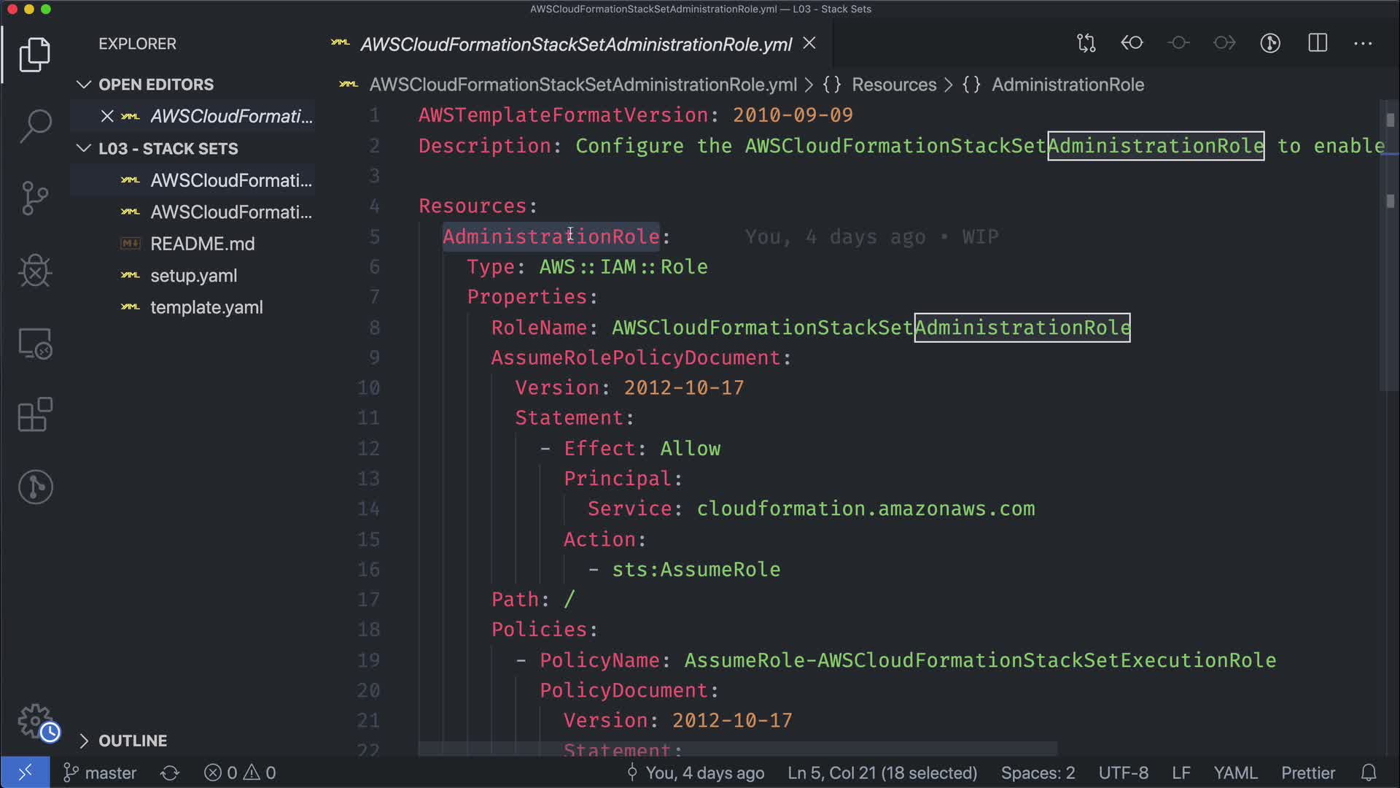Split the editor to the right
Viewport: 1400px width, 788px height.
(x=1318, y=44)
